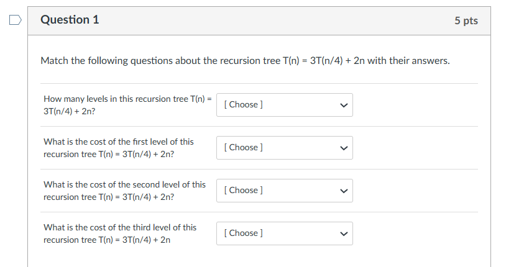Expand the answer dropdown for third level cost
The image size is (506, 267).
(284, 233)
